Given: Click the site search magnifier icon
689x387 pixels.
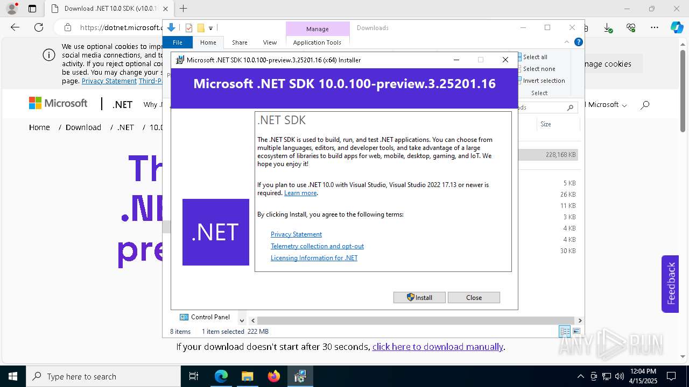Looking at the screenshot, I should (645, 105).
